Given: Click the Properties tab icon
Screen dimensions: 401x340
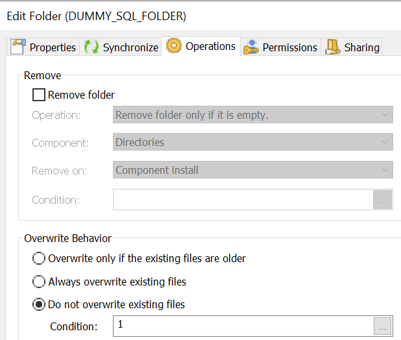Looking at the screenshot, I should [19, 47].
